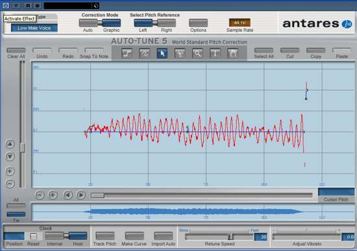This screenshot has width=357, height=251.
Task: Select the Arrow pointer tool
Action: click(x=162, y=54)
